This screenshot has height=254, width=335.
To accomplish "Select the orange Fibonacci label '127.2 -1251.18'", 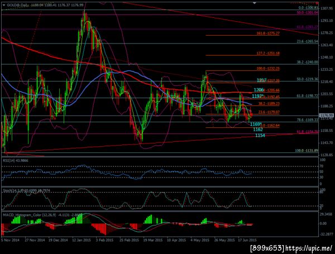I will click(268, 53).
